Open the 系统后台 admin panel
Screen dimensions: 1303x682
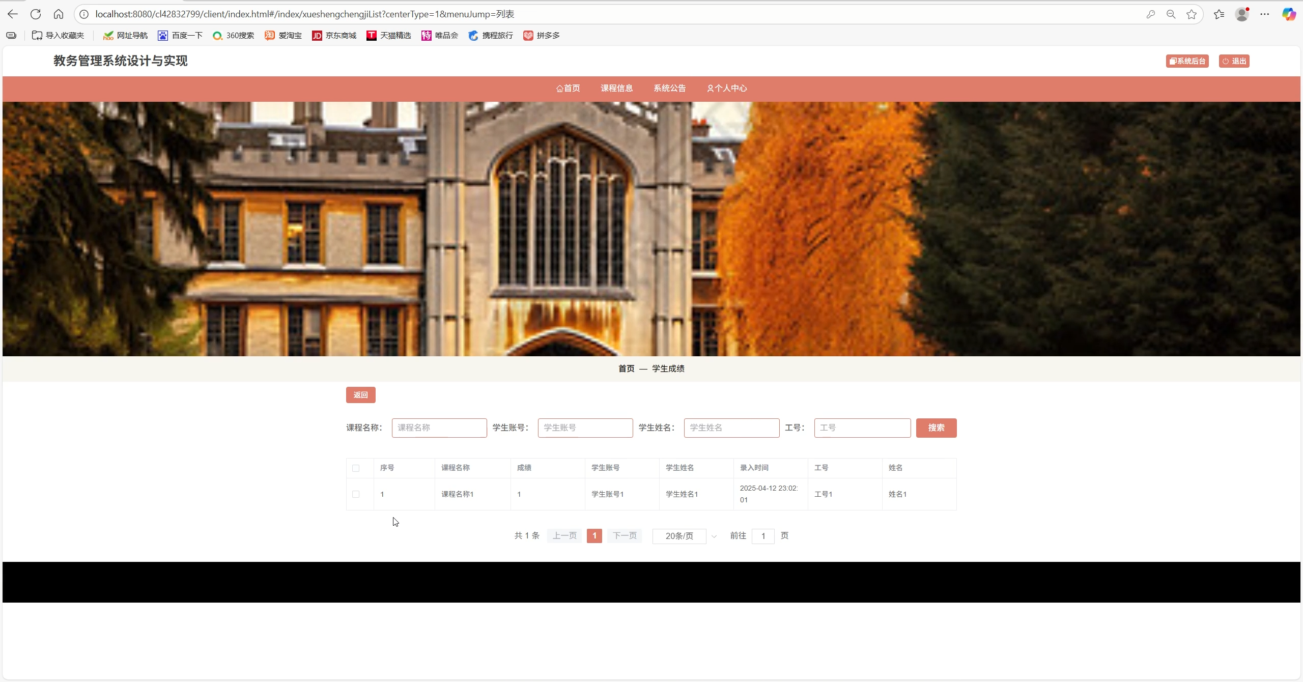(1187, 61)
